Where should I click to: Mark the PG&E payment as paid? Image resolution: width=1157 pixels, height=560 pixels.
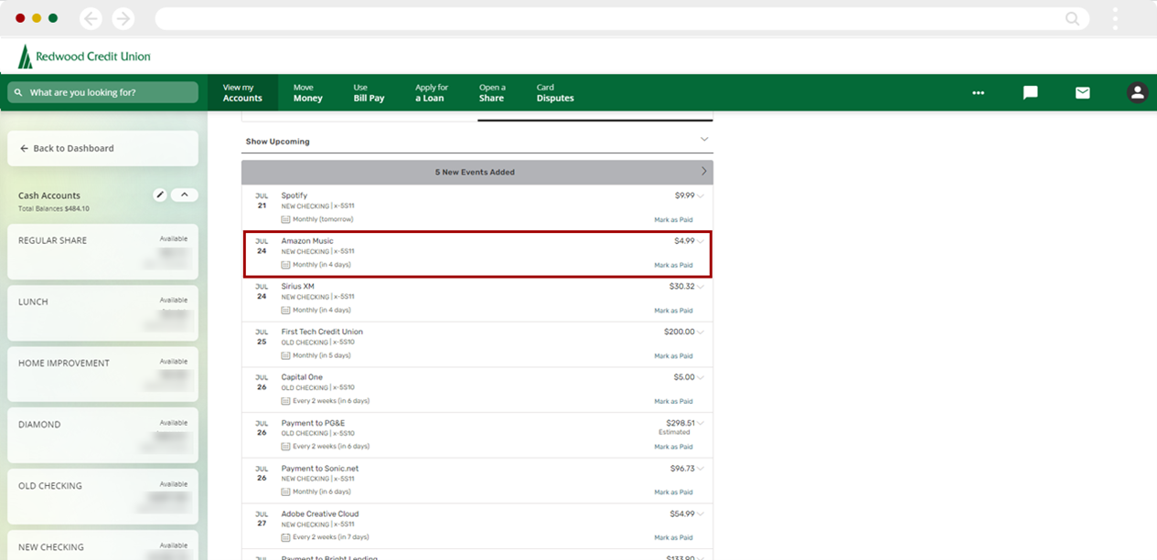coord(673,447)
